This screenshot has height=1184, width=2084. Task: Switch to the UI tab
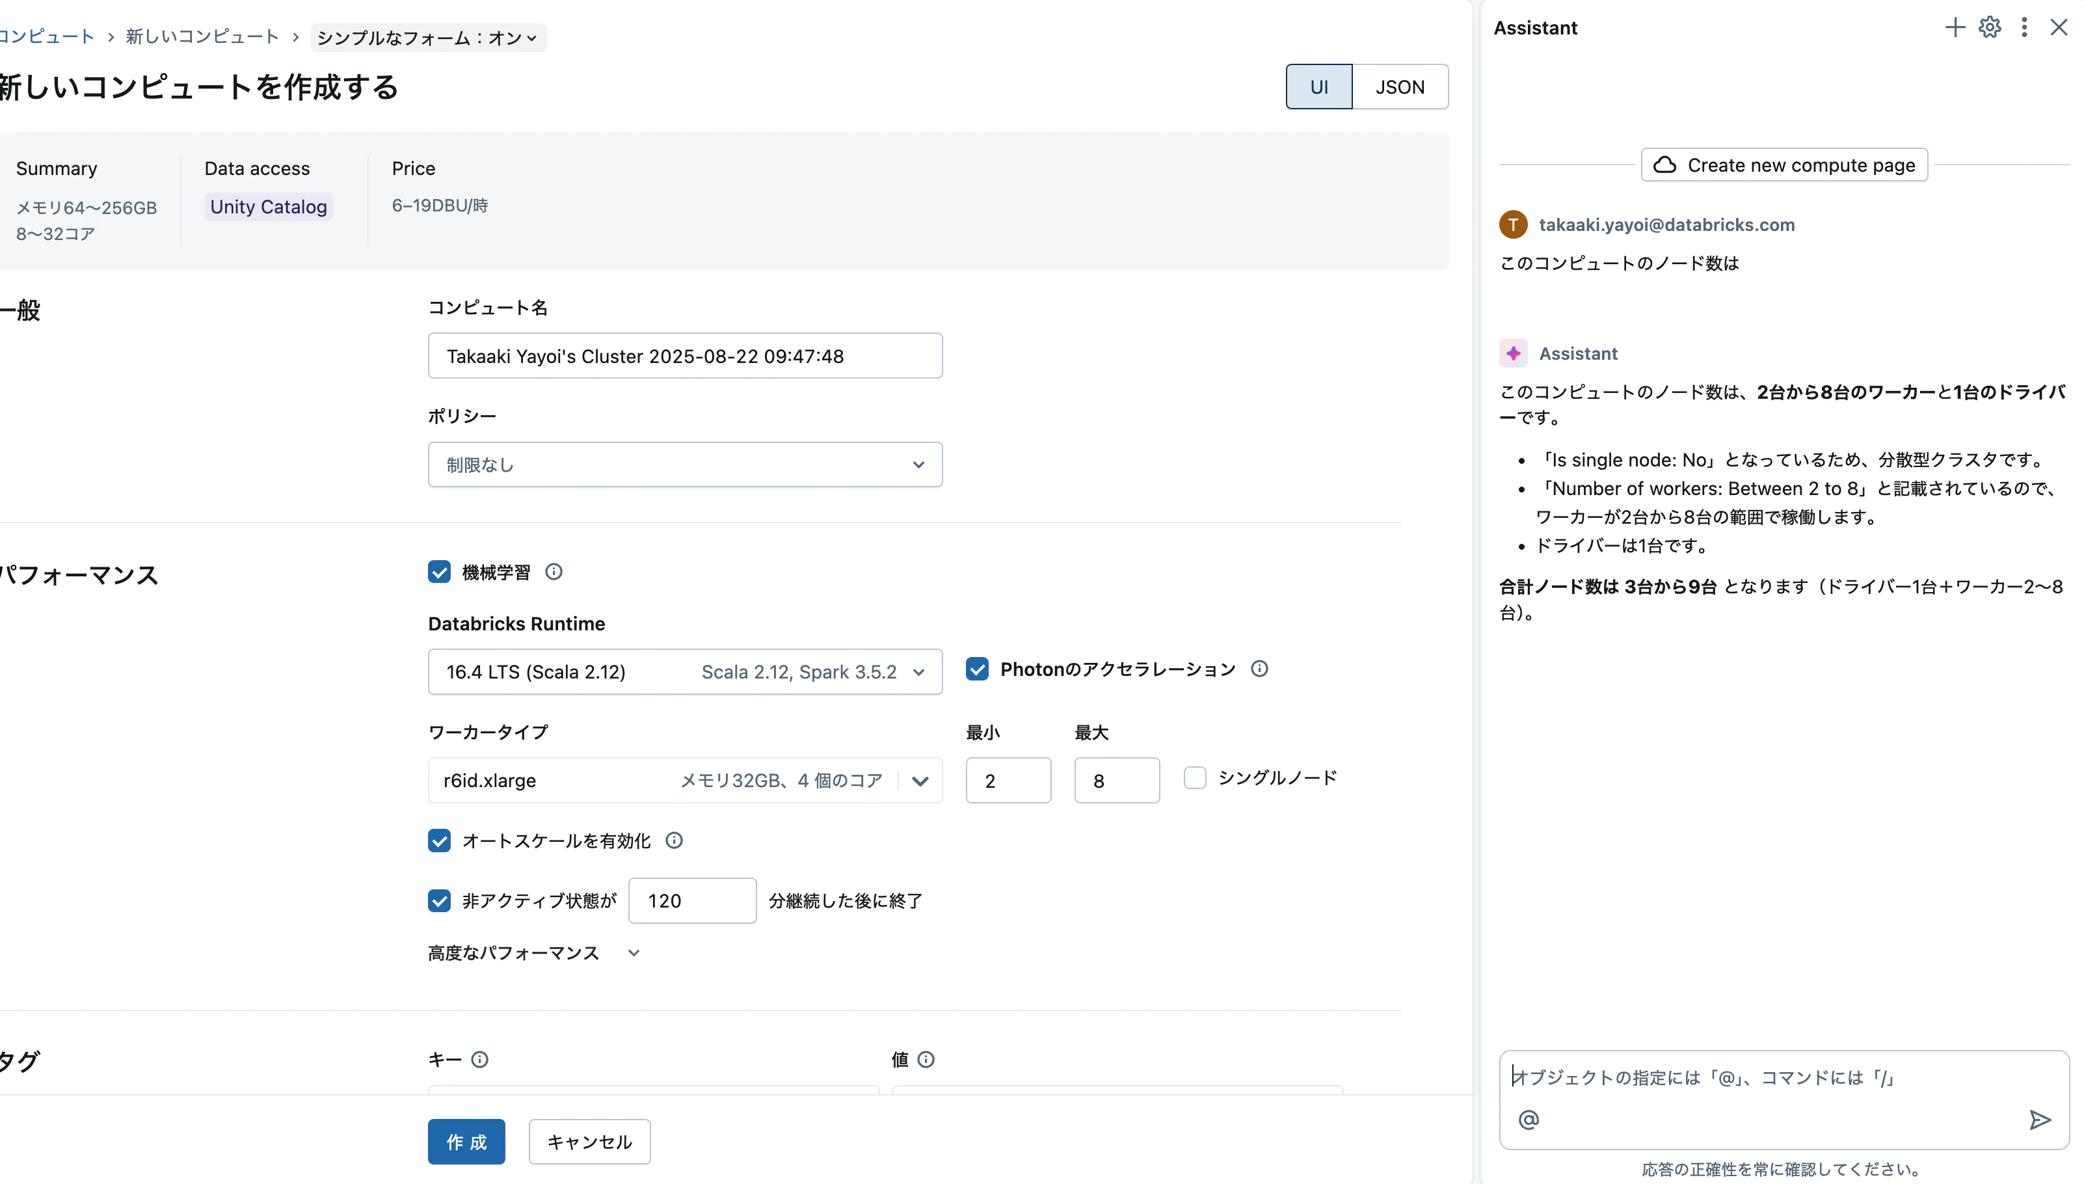click(x=1319, y=86)
